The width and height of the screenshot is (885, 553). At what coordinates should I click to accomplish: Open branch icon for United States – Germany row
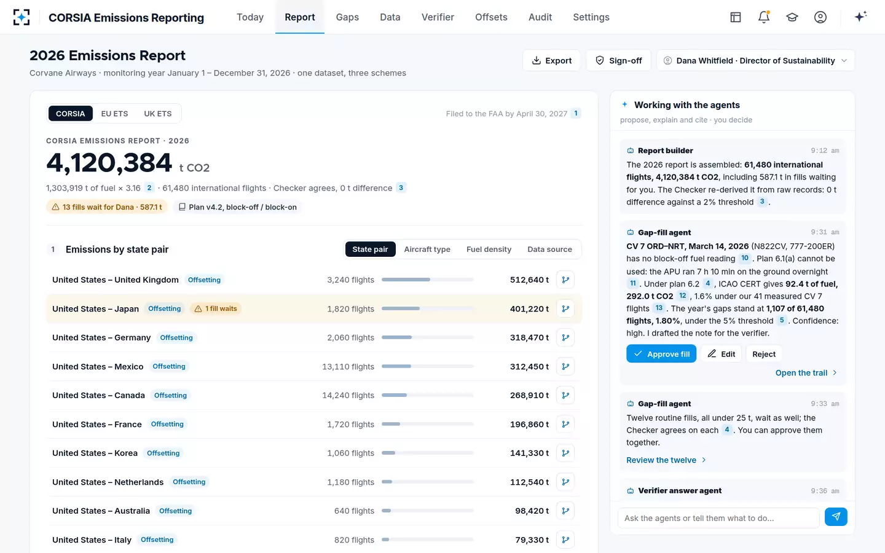[x=565, y=338]
